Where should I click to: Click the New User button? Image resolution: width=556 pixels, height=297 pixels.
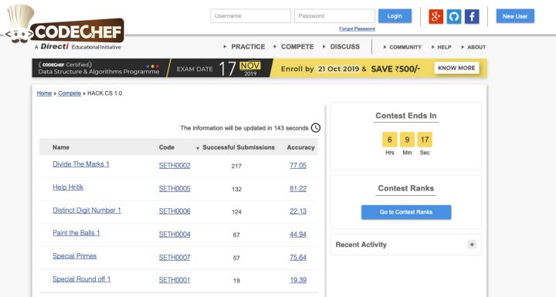click(515, 16)
